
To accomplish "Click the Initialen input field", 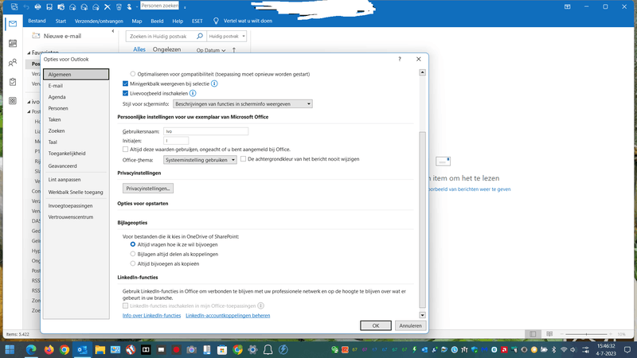I will 176,141.
